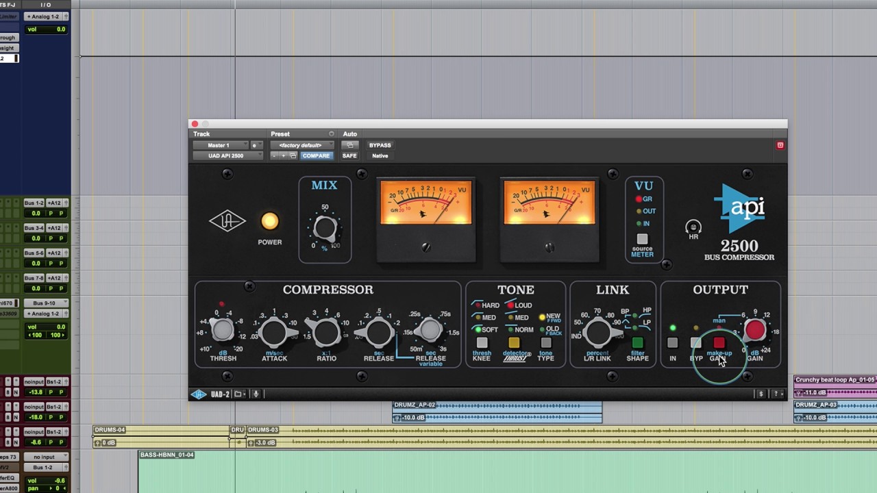Click the RELEASE knob
Image resolution: width=877 pixels, height=493 pixels.
[378, 333]
